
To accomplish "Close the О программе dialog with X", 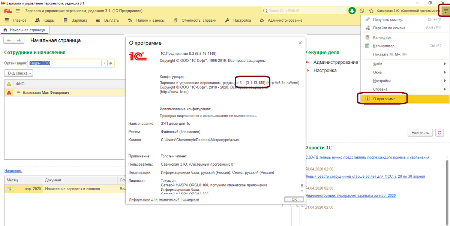I will [300, 43].
